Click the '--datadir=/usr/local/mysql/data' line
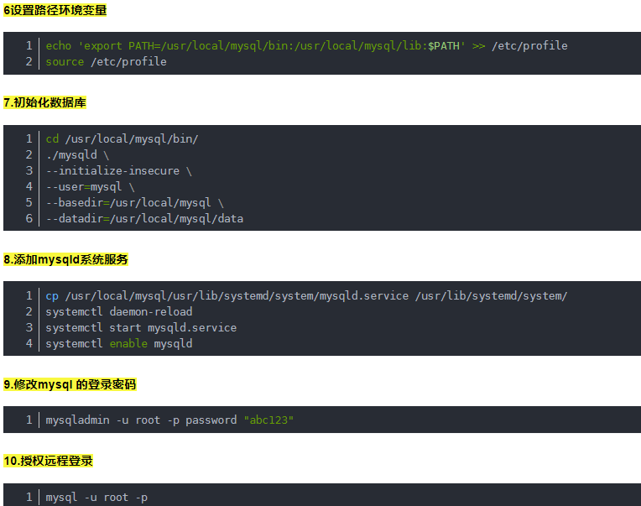Viewport: 641px width, 506px height. (x=144, y=219)
